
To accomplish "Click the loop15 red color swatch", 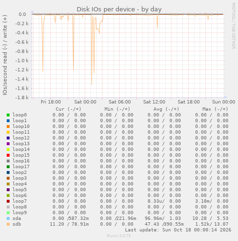I will click(8, 155).
